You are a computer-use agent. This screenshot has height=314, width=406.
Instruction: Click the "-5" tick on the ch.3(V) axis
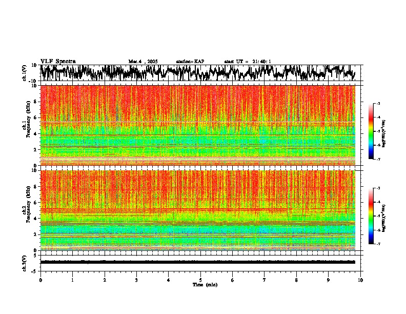(35, 271)
